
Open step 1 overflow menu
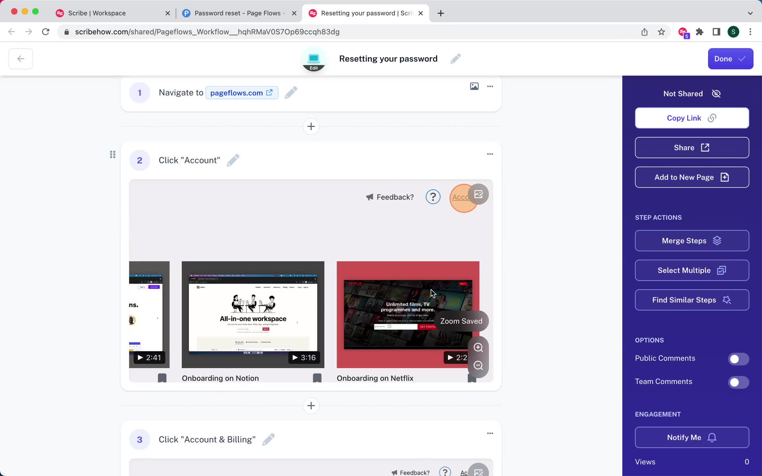point(490,86)
